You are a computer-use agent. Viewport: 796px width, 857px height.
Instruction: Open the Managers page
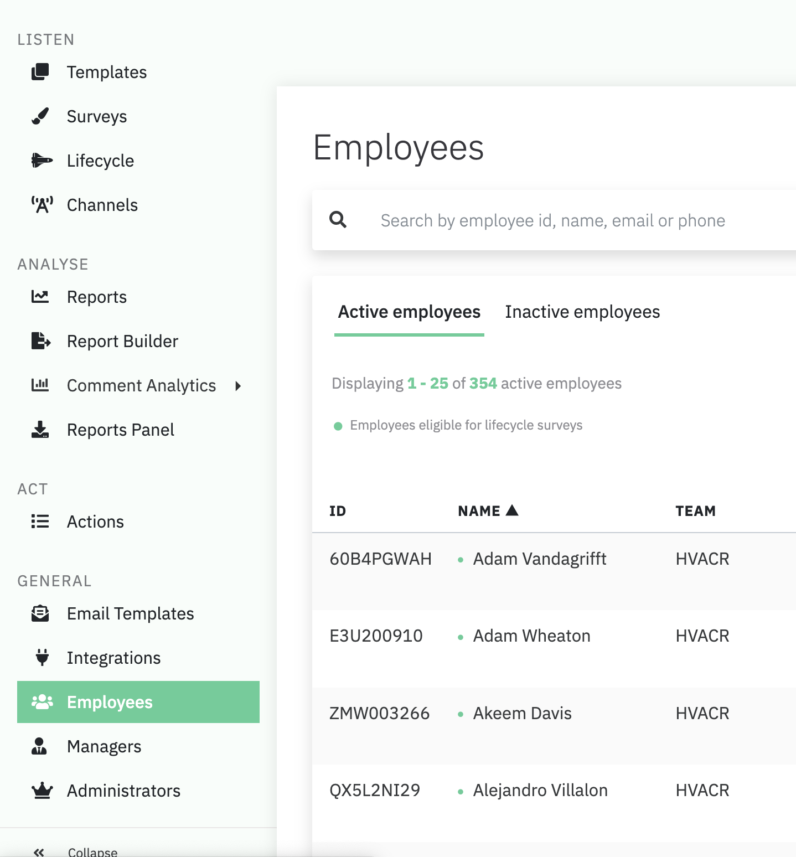pyautogui.click(x=104, y=746)
